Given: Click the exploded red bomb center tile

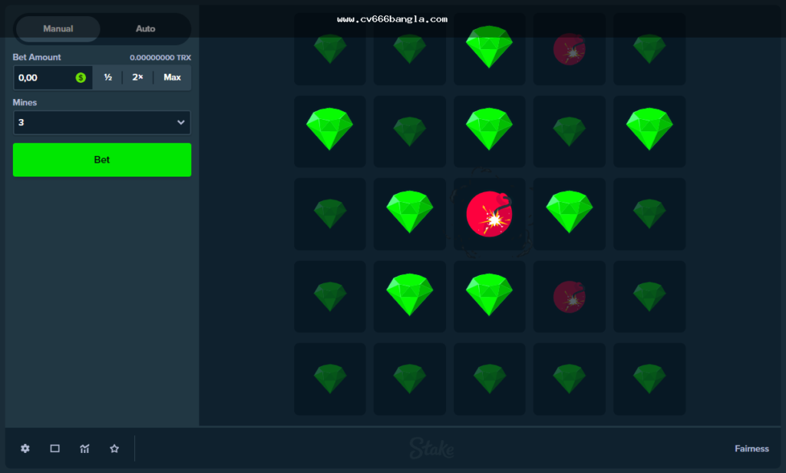Looking at the screenshot, I should pyautogui.click(x=489, y=213).
